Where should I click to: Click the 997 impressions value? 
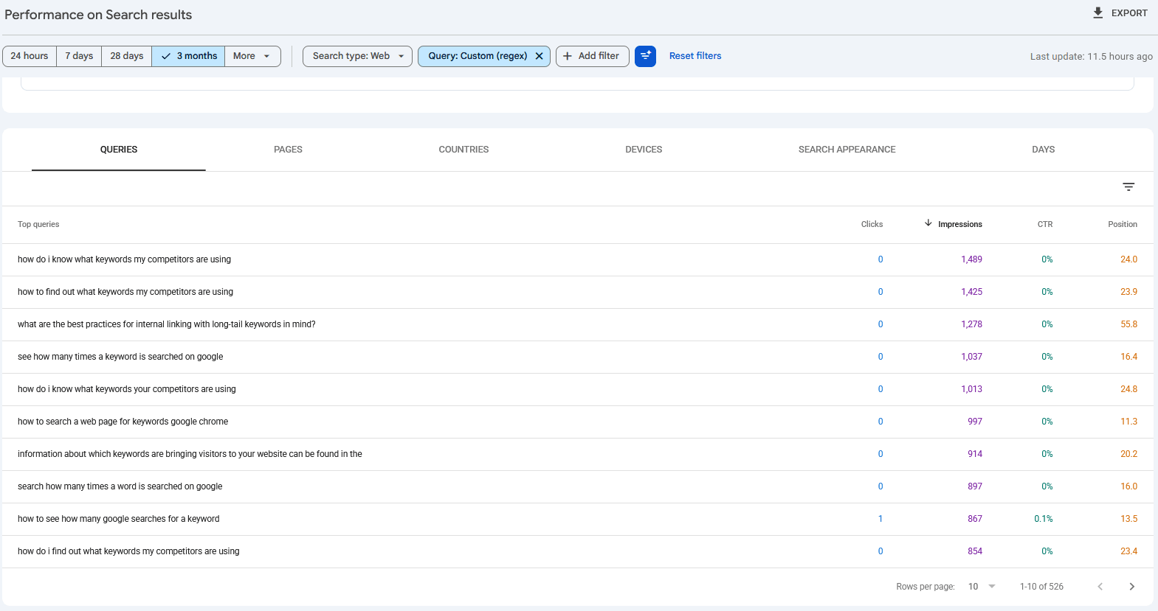pos(975,422)
